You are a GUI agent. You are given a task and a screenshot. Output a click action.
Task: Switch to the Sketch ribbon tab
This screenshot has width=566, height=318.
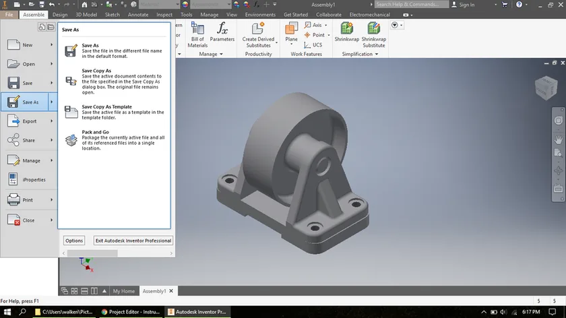113,15
